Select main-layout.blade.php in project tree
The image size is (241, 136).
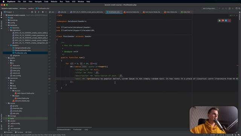26,93
